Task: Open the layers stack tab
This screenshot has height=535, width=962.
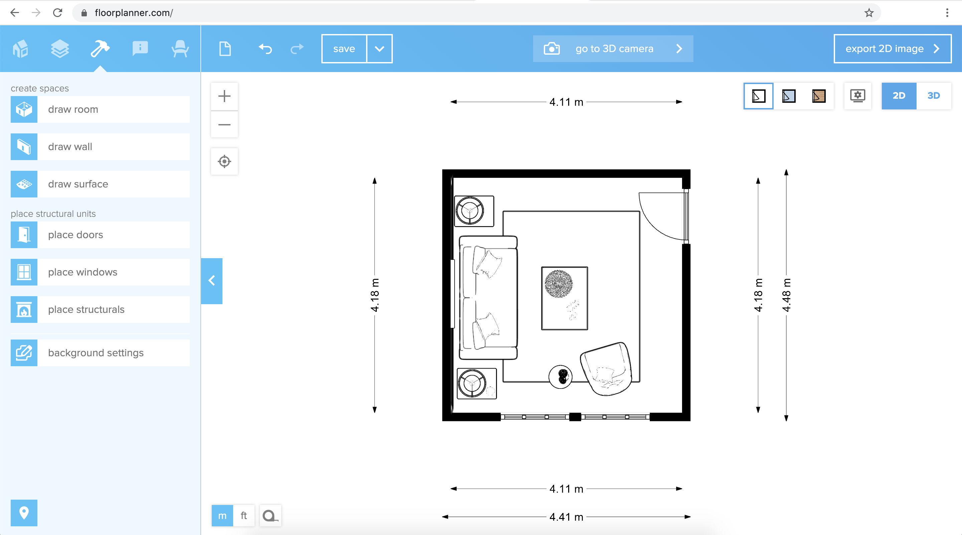Action: click(60, 49)
